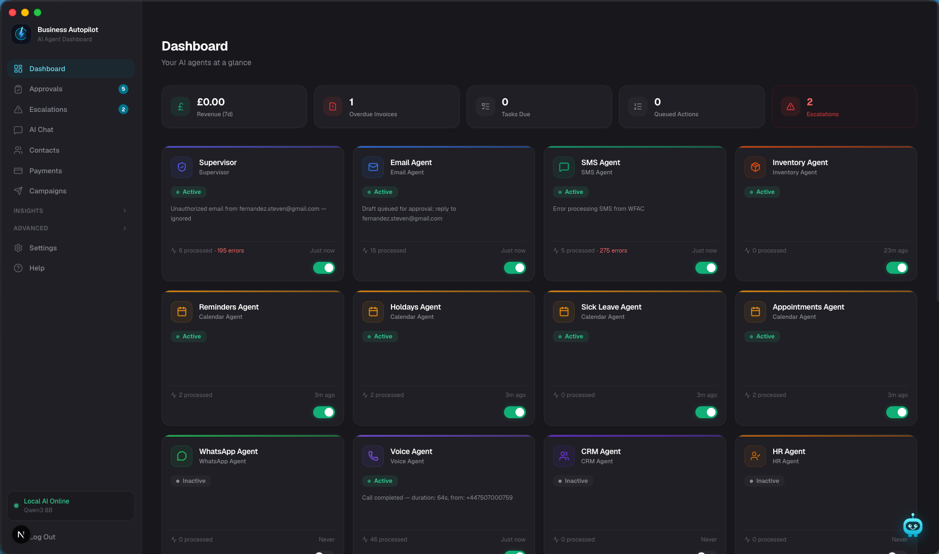This screenshot has height=554, width=939.
Task: Click the SMS Agent message icon
Action: 564,167
